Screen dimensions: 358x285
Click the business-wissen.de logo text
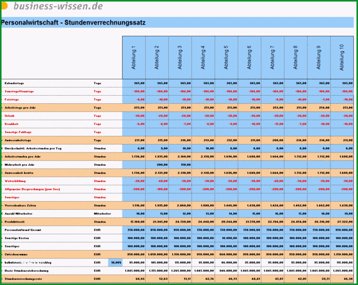click(x=58, y=6)
